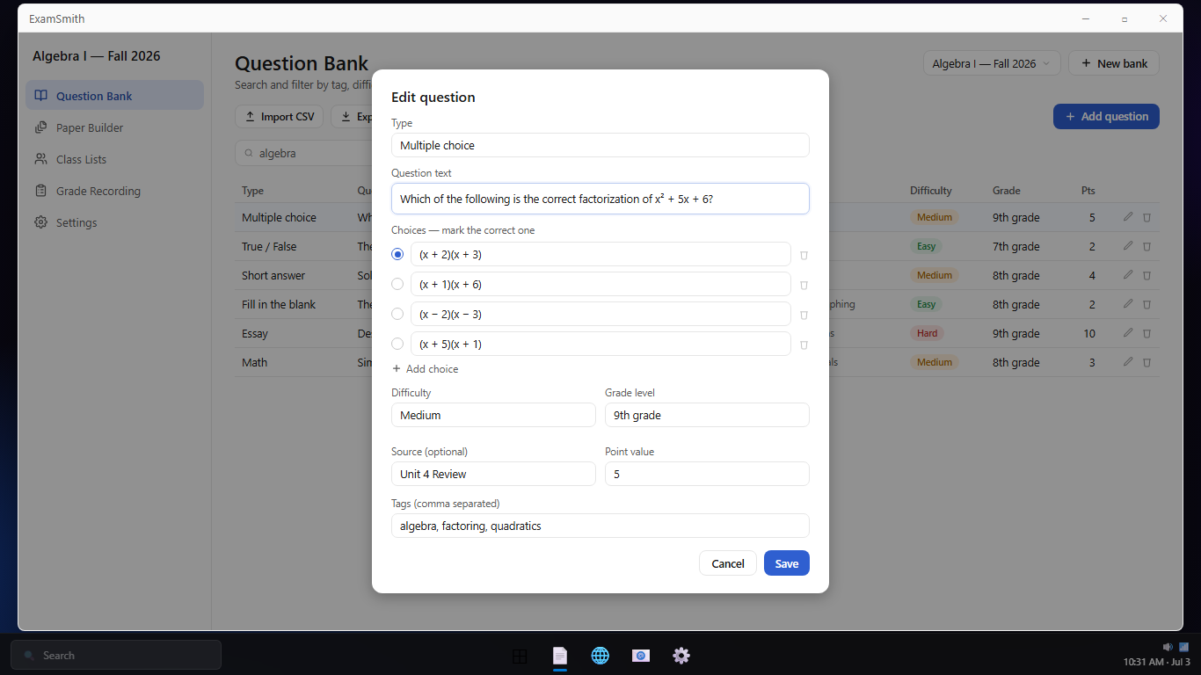Delete the (x + 5)(x + 1) choice

pos(804,345)
